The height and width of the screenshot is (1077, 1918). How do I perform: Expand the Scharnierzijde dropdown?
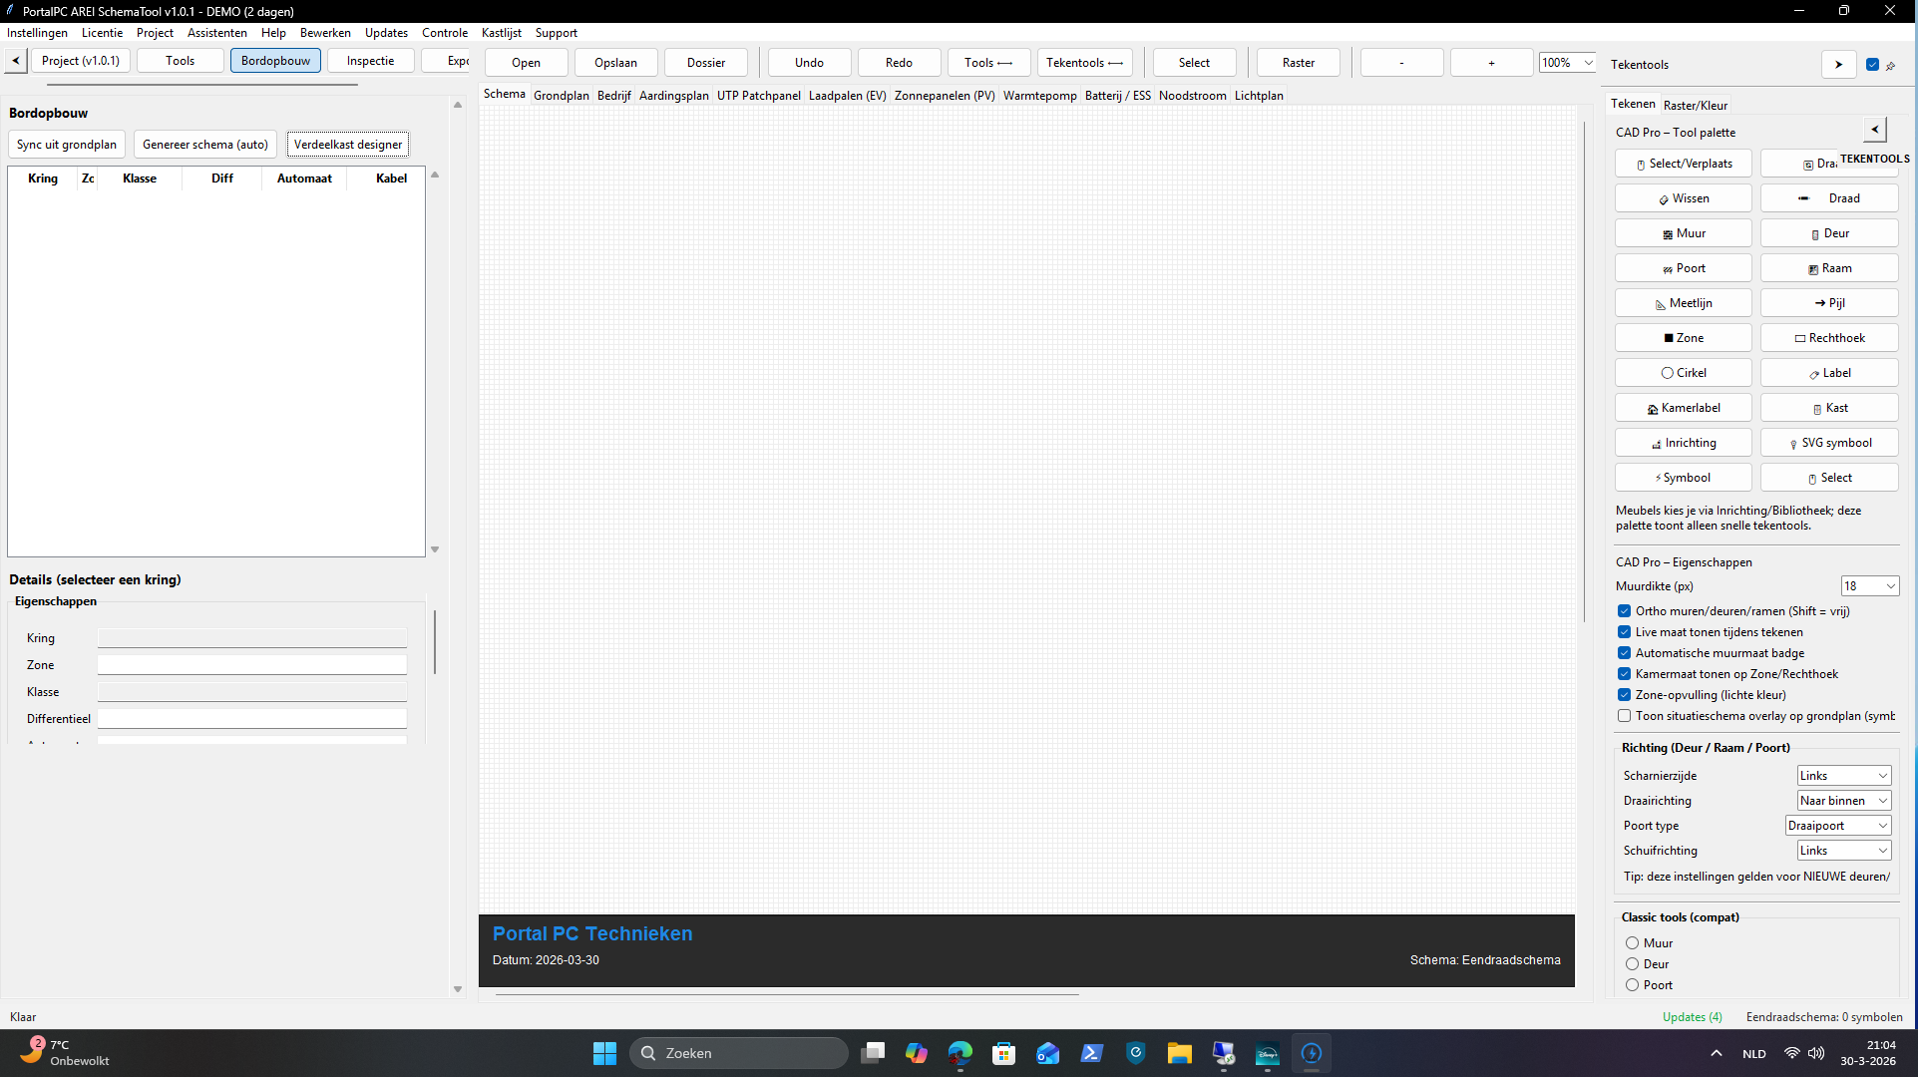tap(1843, 776)
